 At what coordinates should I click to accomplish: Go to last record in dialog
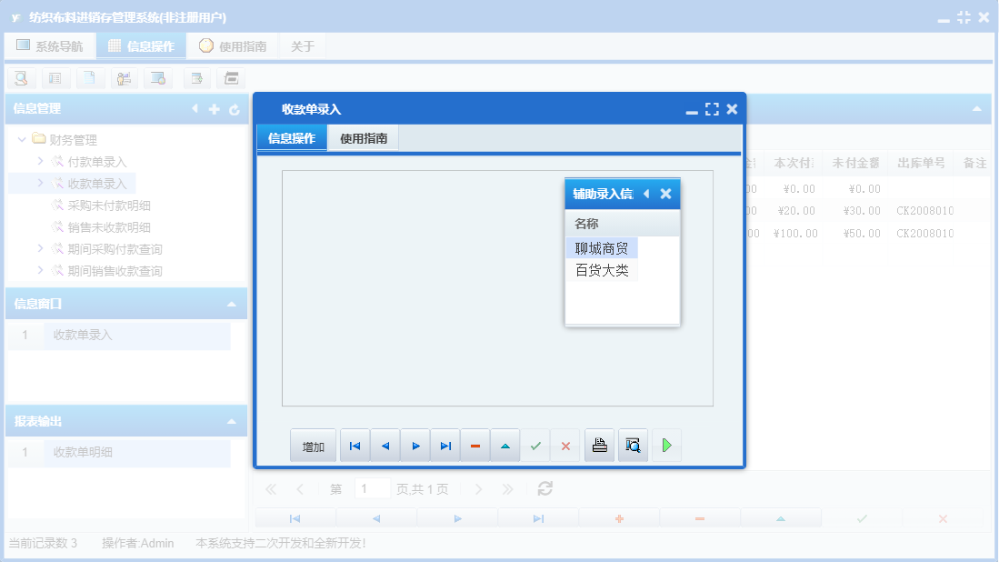(x=445, y=446)
